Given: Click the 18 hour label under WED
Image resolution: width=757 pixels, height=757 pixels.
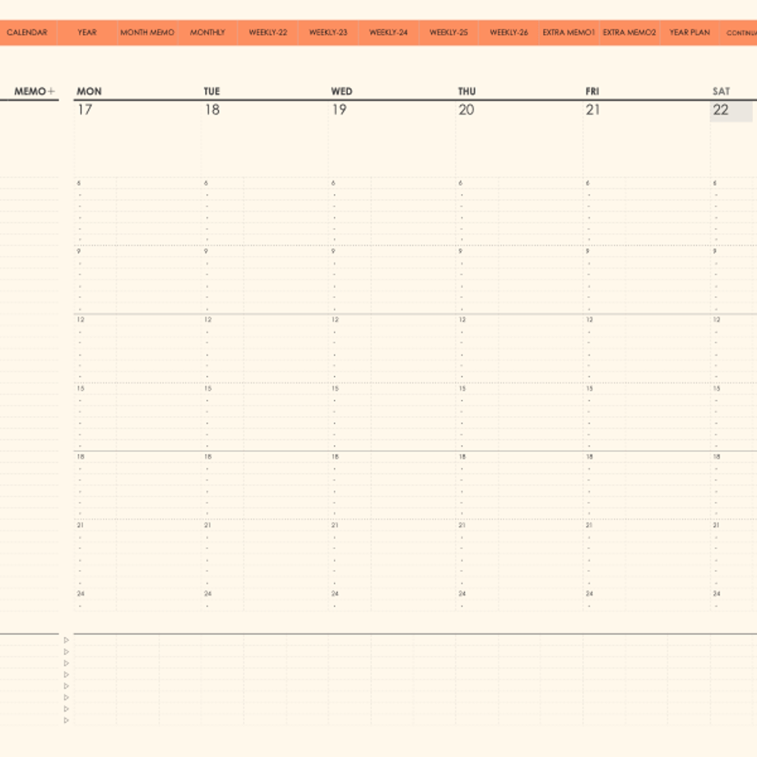Looking at the screenshot, I should 335,457.
